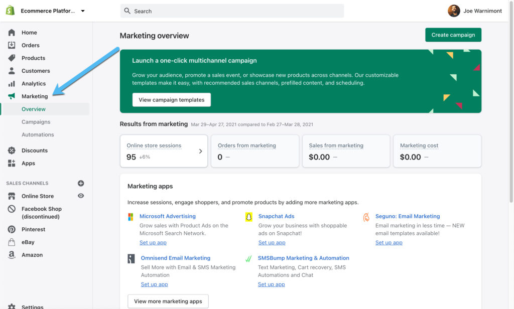
Task: Set up app for Snapchat Ads
Action: click(x=272, y=242)
